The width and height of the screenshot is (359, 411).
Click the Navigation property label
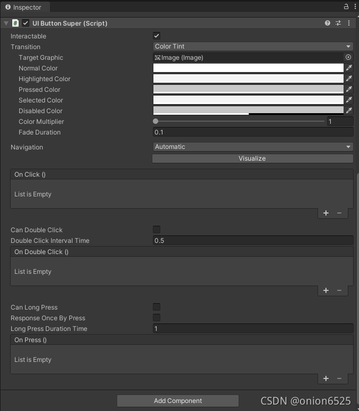click(x=27, y=147)
